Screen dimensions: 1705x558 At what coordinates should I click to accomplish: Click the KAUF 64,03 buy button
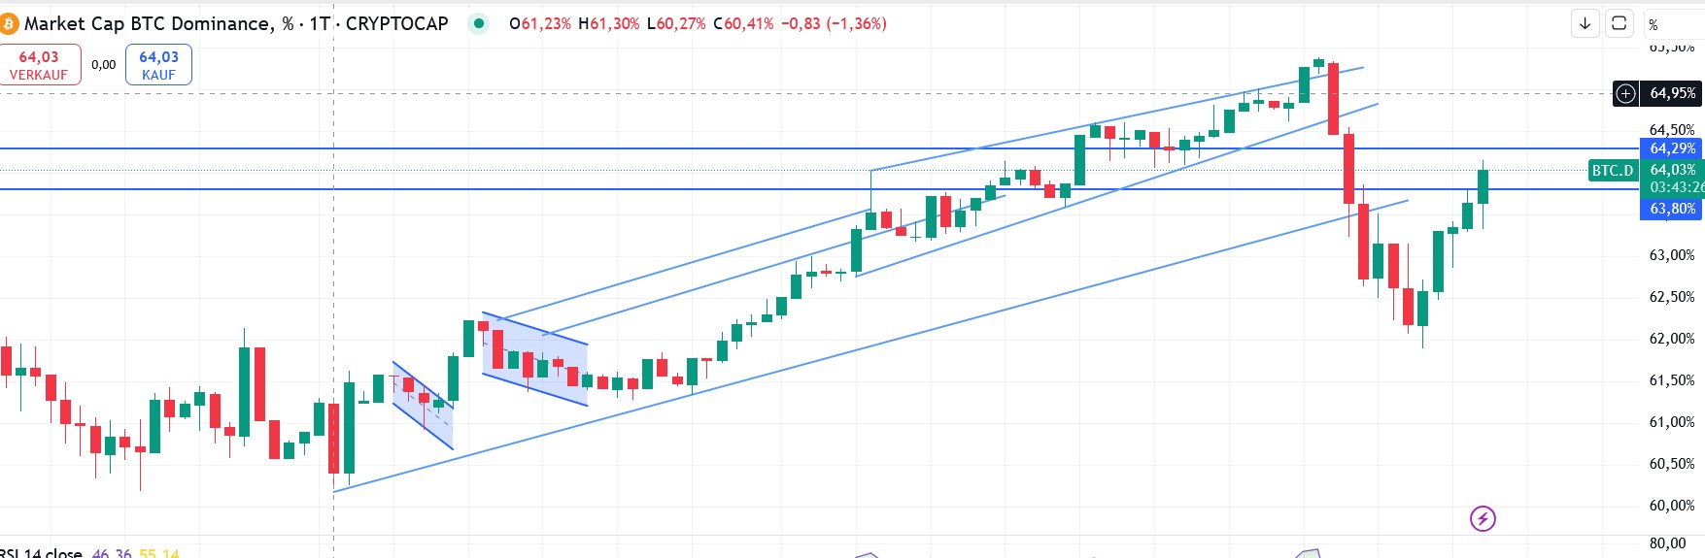pyautogui.click(x=158, y=65)
